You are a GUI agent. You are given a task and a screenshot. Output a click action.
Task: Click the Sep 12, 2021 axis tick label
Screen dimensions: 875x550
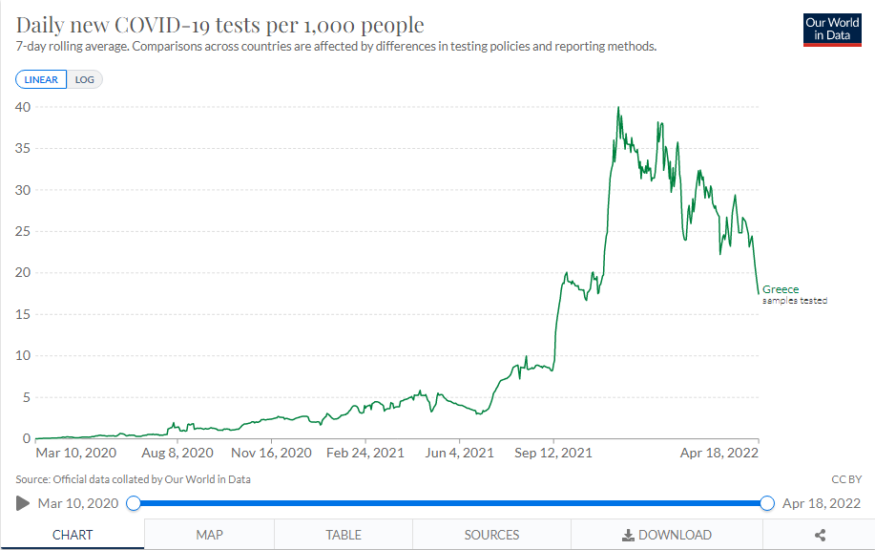pyautogui.click(x=553, y=453)
